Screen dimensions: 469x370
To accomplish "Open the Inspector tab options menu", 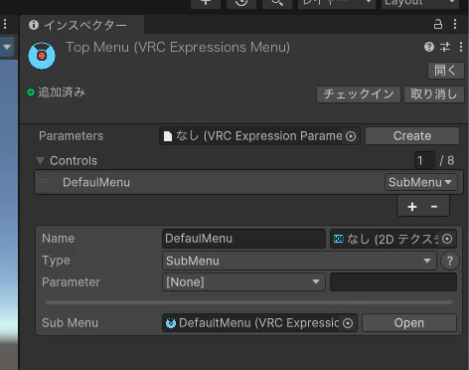I will point(455,24).
